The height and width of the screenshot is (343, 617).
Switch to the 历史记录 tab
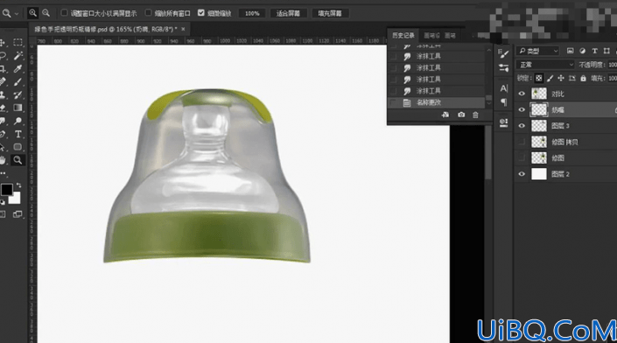(x=403, y=35)
